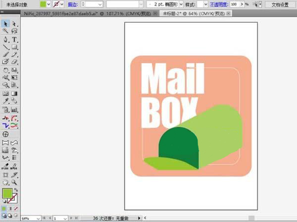Screen dimensions: 297x222
Task: Select the Blob Brush tool
Action: click(x=5, y=62)
